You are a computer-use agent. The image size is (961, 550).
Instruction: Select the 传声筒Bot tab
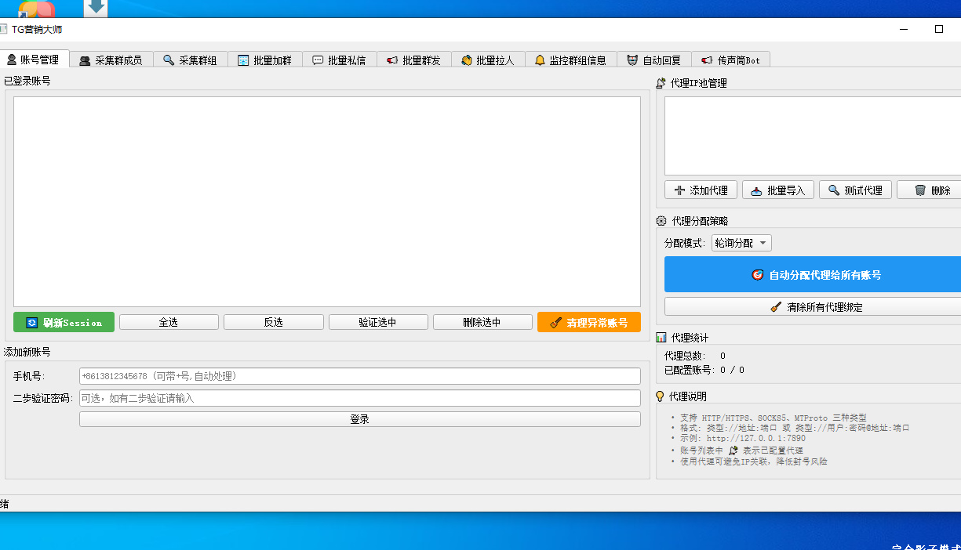pyautogui.click(x=730, y=60)
